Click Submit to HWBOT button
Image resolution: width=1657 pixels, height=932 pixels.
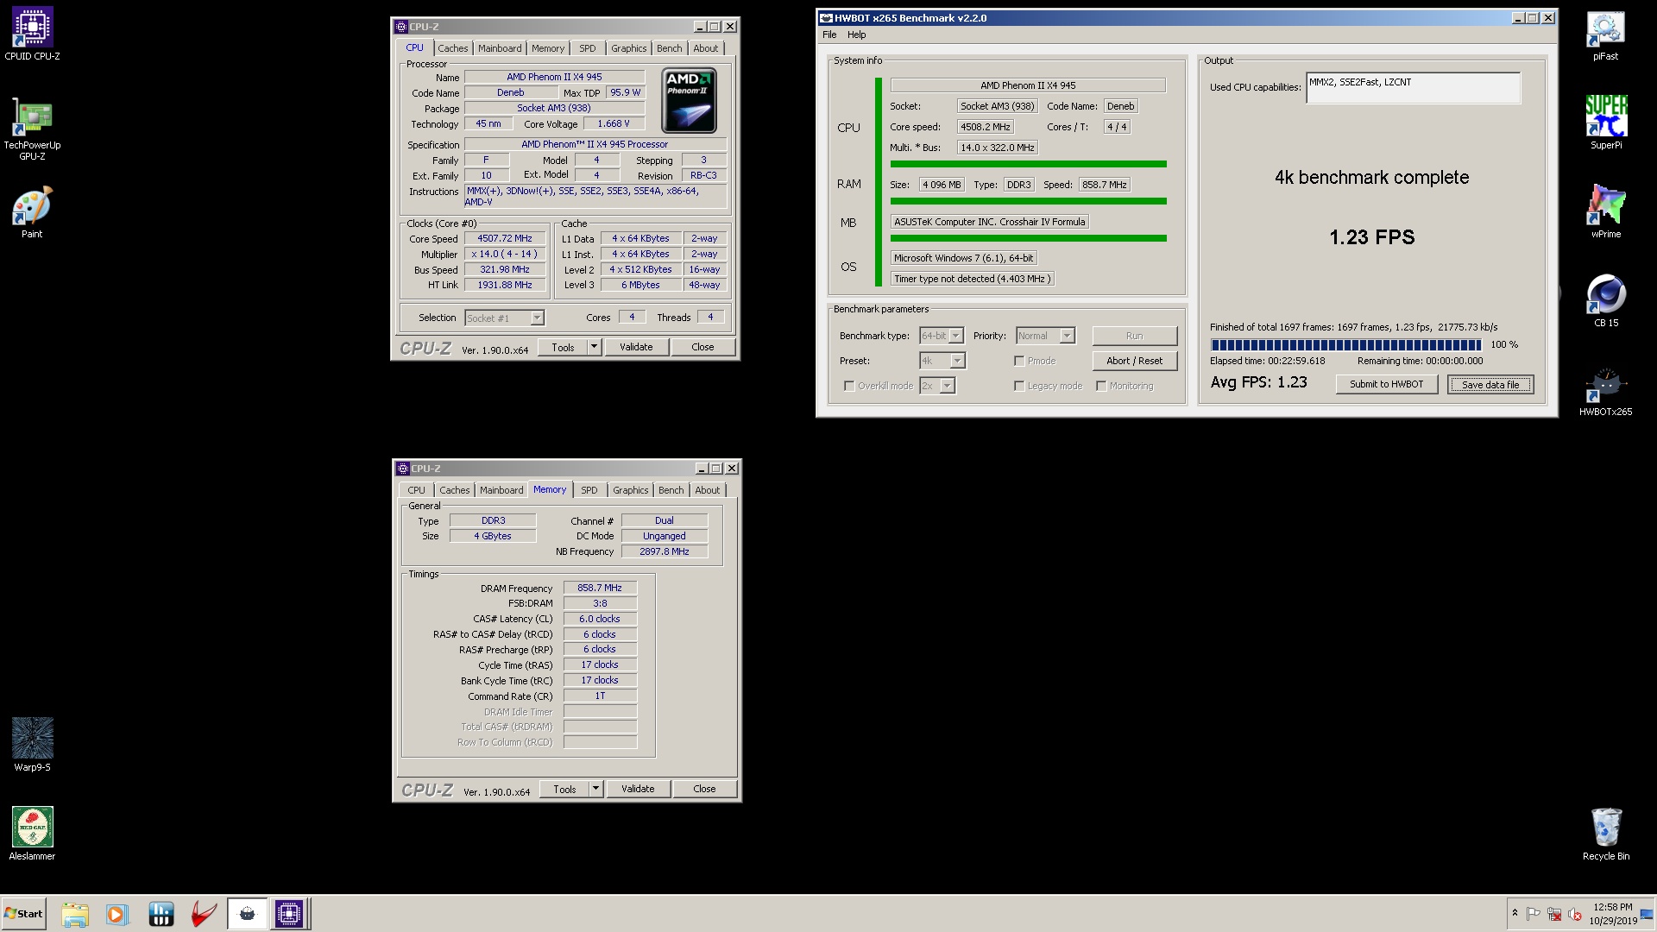1386,384
